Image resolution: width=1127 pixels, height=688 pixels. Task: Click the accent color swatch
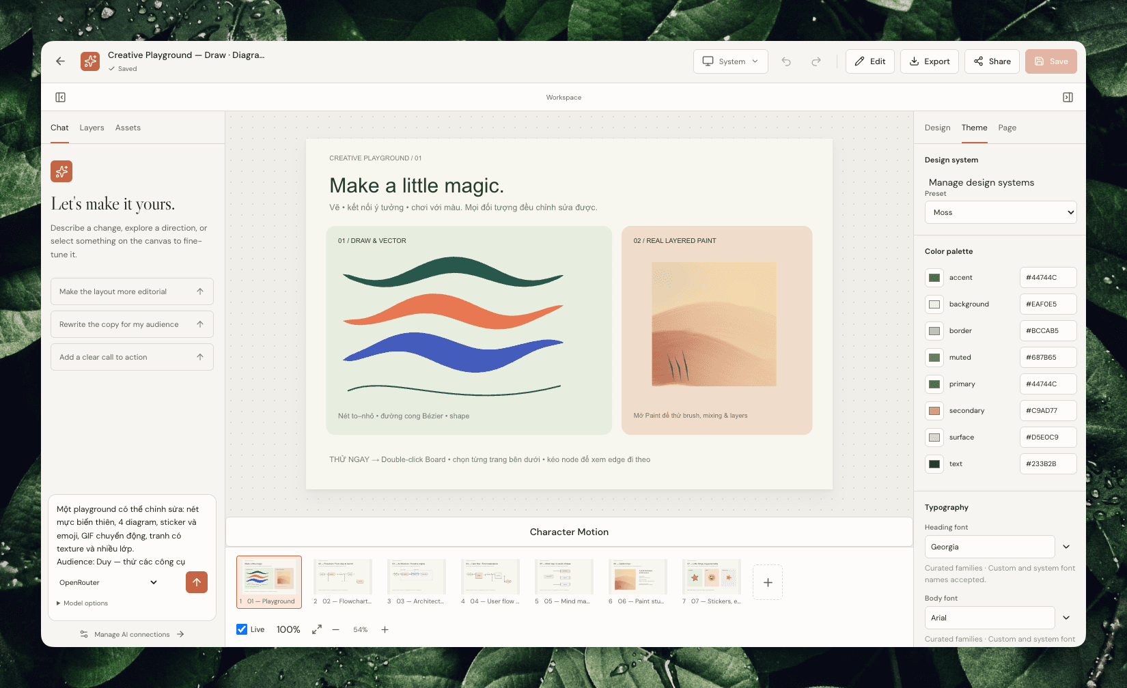tap(934, 278)
